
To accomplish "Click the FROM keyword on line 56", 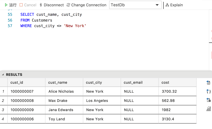I will [x=25, y=20].
